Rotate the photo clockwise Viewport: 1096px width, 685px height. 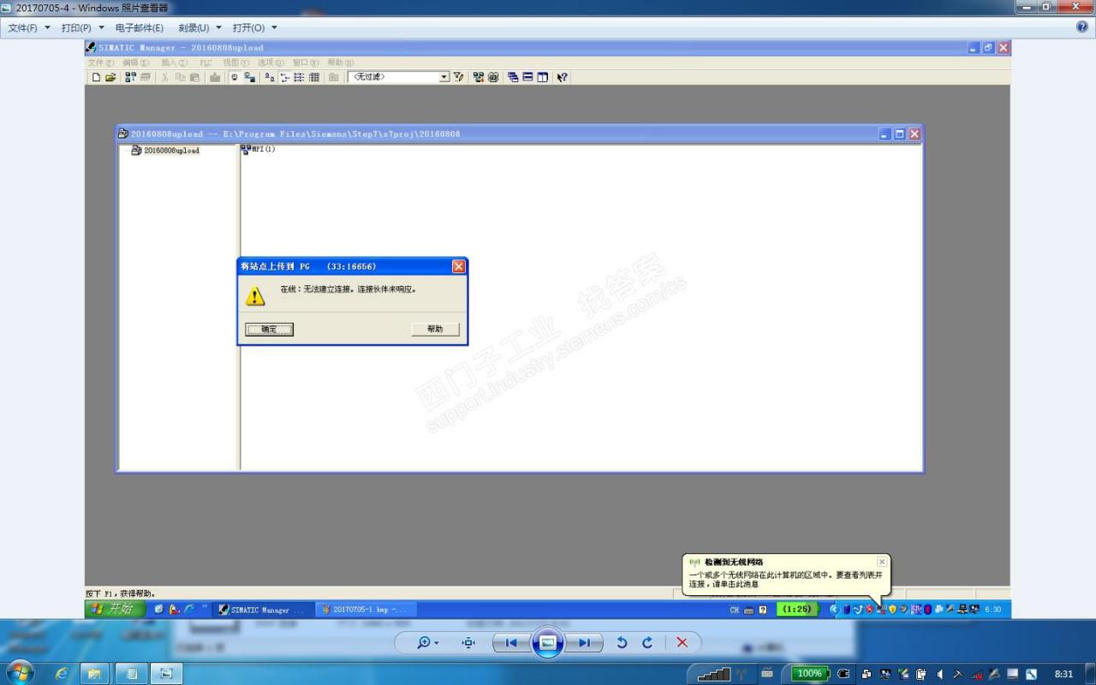[647, 642]
